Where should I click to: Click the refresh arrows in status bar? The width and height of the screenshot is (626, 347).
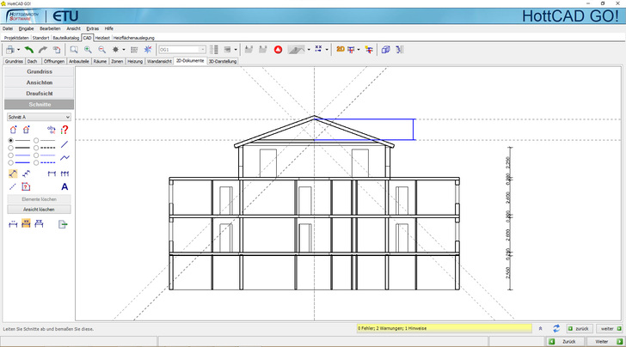tap(556, 328)
